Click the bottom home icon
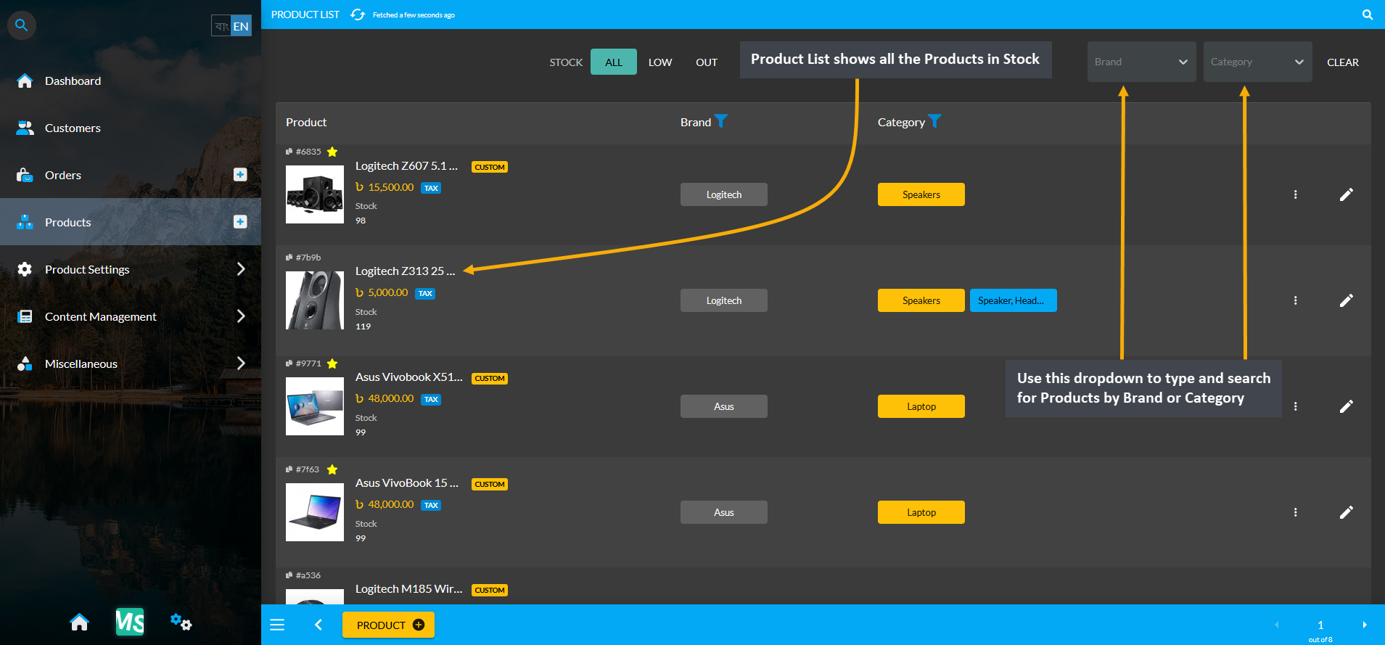Image resolution: width=1385 pixels, height=645 pixels. coord(80,623)
